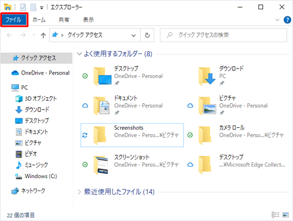
Task: Open ビデオ in the navigation pane
Action: click(26, 154)
